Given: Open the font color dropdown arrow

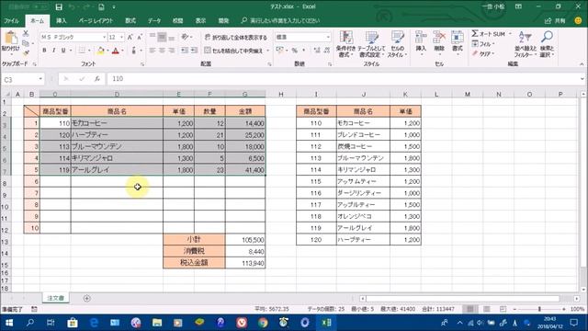Looking at the screenshot, I should click(x=122, y=51).
